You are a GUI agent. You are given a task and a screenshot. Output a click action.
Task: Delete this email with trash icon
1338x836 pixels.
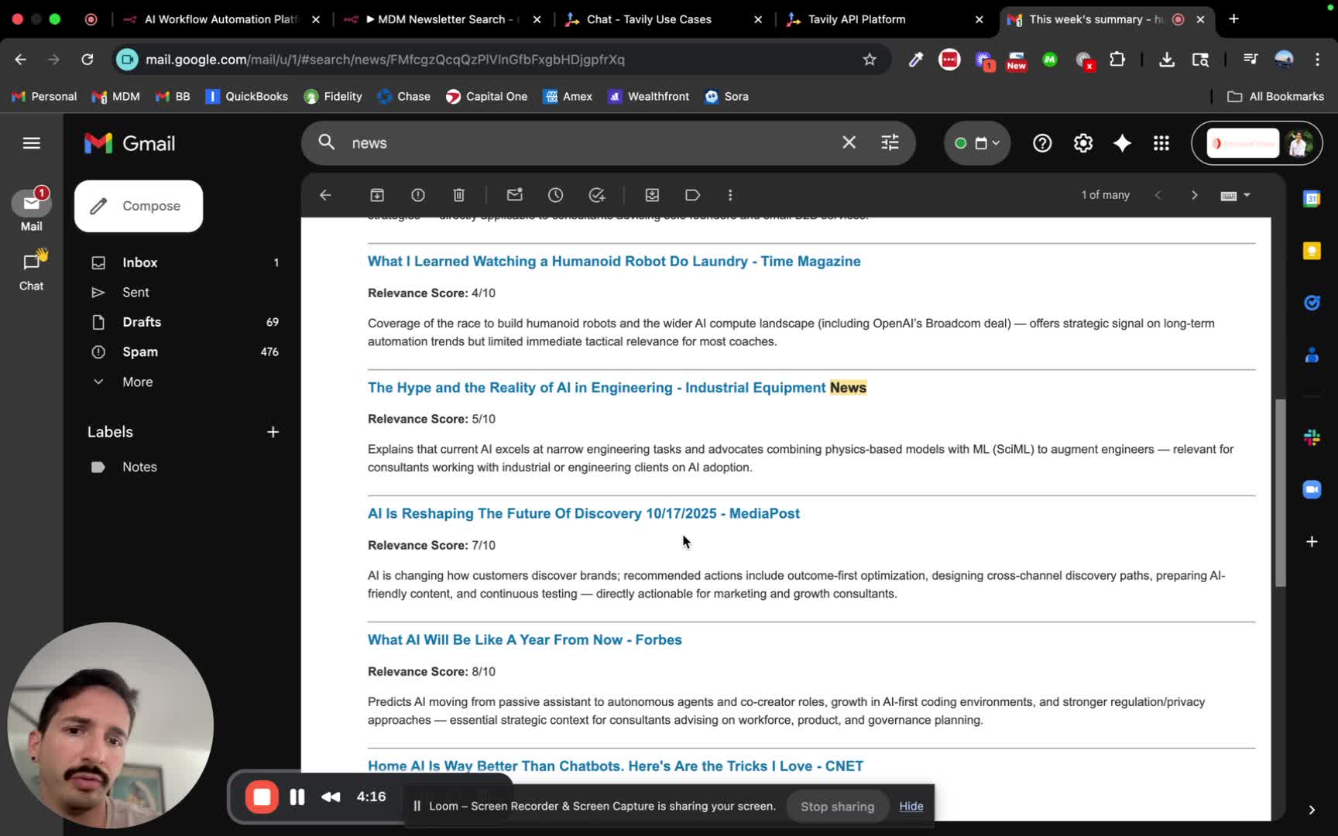click(x=459, y=195)
